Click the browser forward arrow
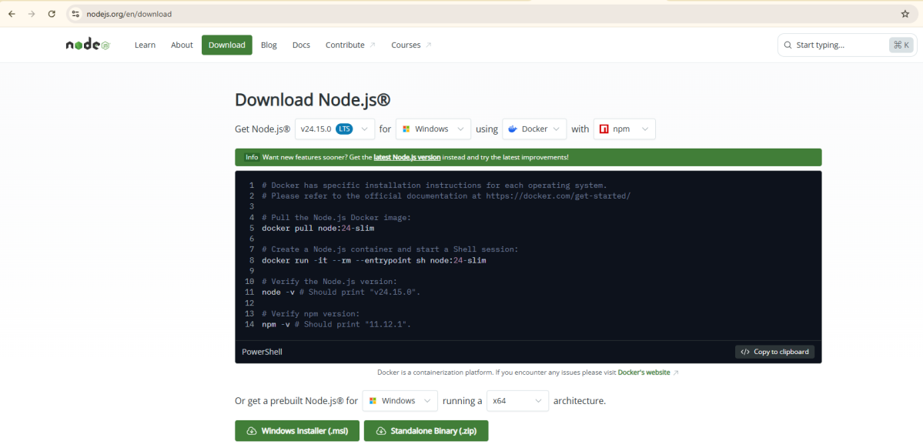 [32, 14]
